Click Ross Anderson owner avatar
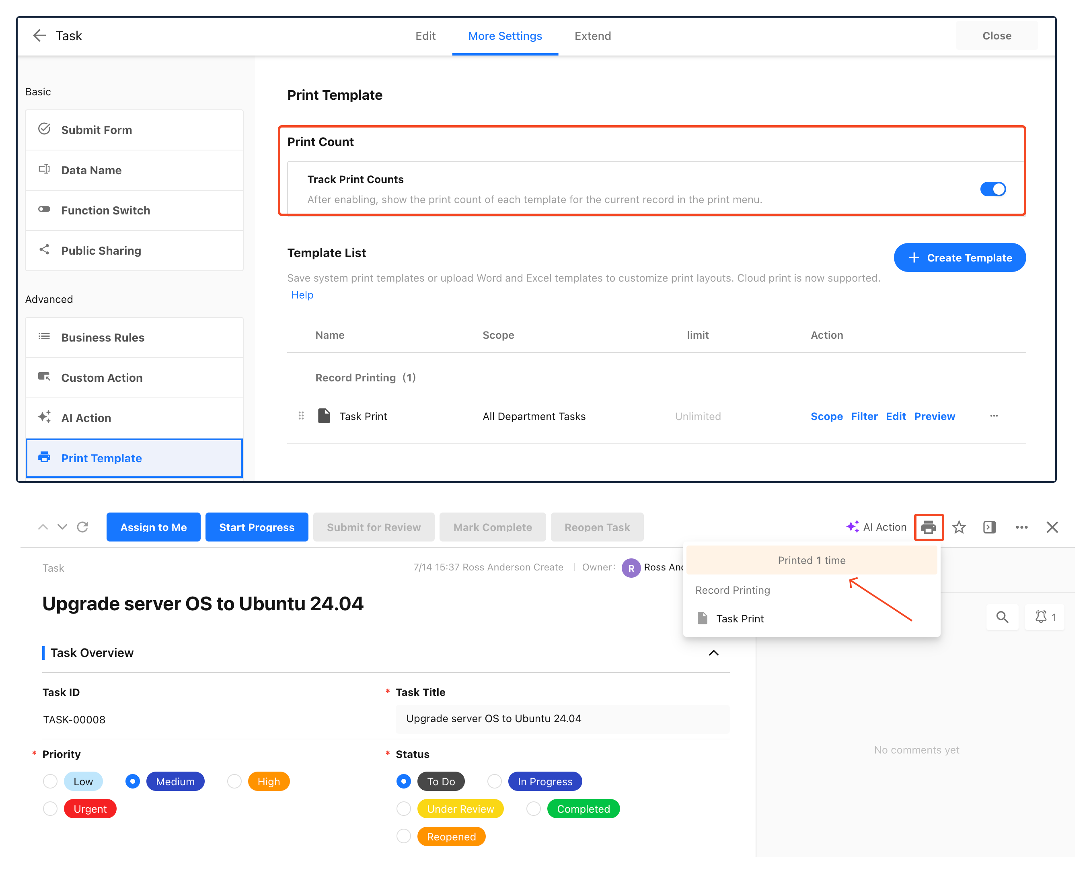1091x873 pixels. click(x=631, y=568)
